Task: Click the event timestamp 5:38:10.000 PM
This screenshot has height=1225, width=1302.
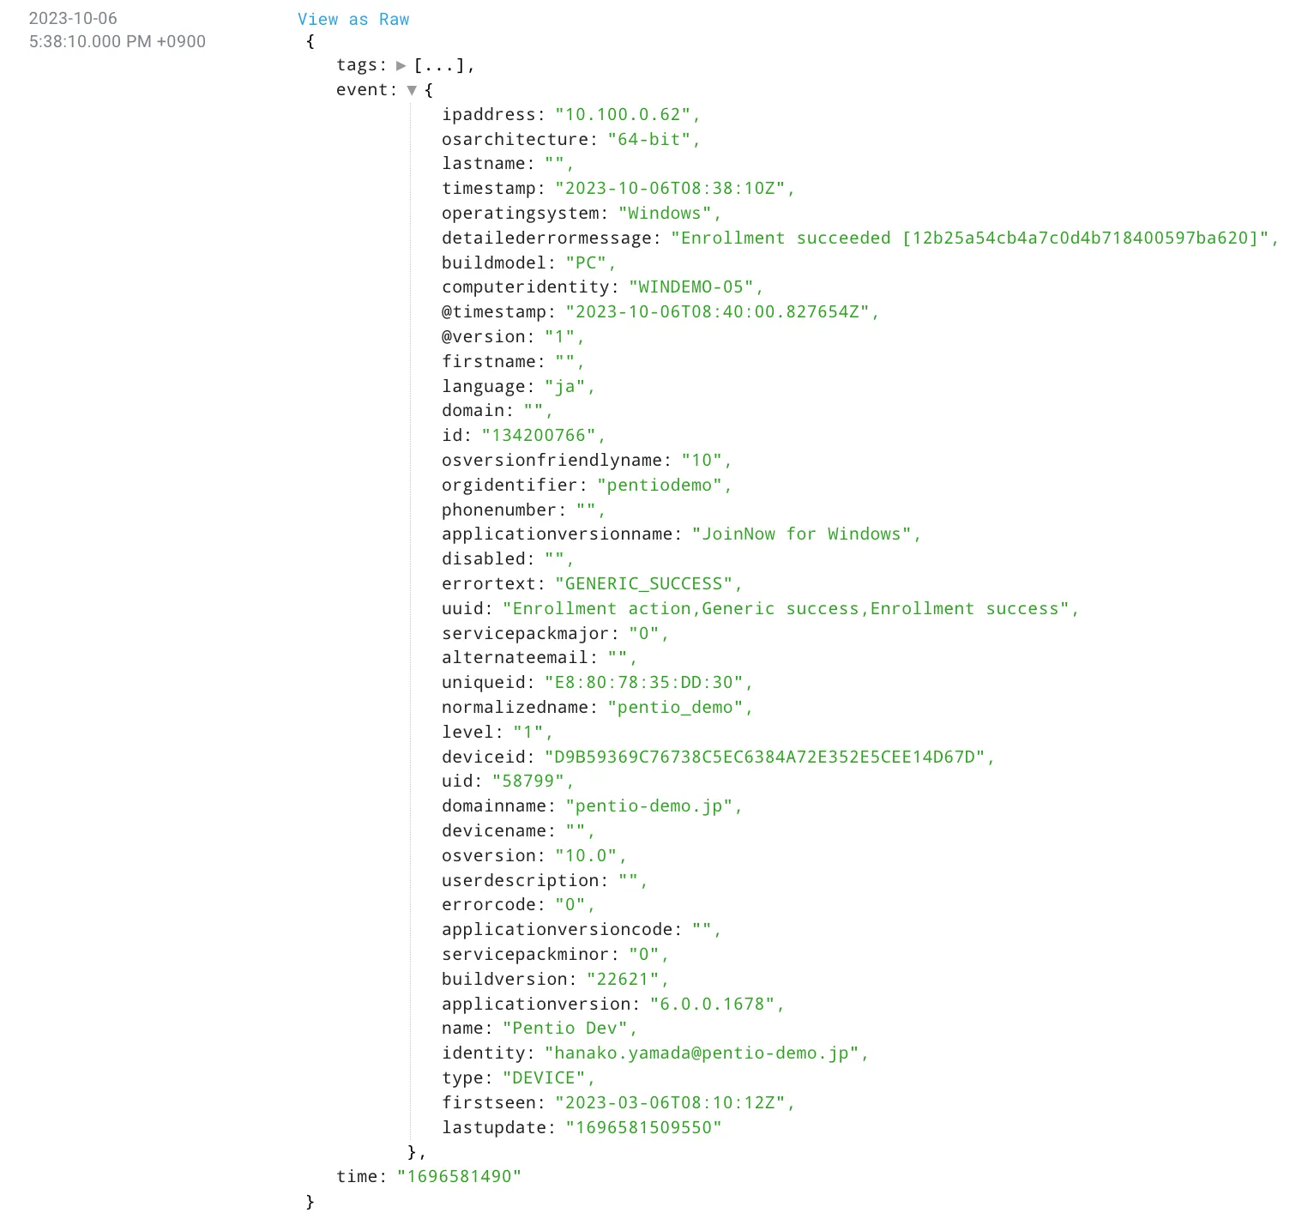Action: click(118, 41)
